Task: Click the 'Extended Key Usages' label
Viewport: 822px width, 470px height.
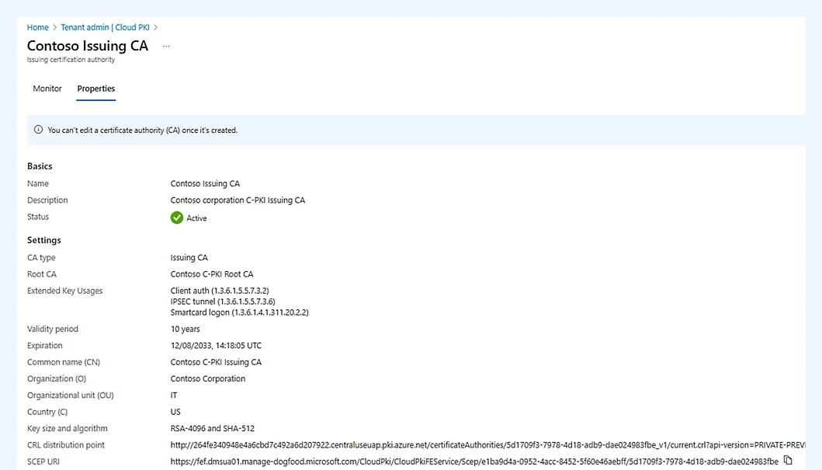Action: pyautogui.click(x=65, y=291)
